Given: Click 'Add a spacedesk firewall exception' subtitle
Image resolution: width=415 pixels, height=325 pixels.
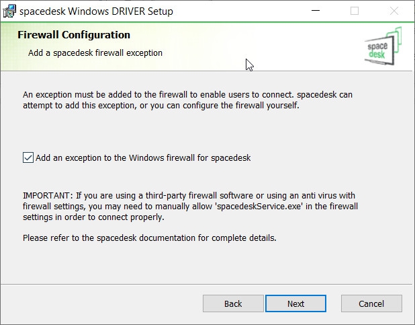Looking at the screenshot, I should tap(95, 52).
